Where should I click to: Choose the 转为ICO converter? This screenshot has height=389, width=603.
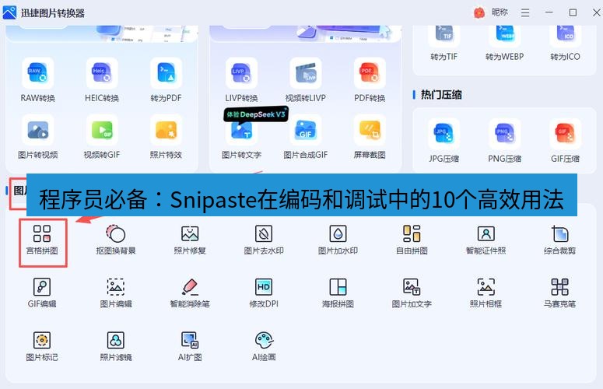565,43
